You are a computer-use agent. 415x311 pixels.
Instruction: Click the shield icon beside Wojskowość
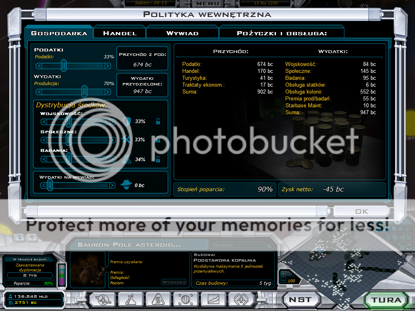(127, 121)
